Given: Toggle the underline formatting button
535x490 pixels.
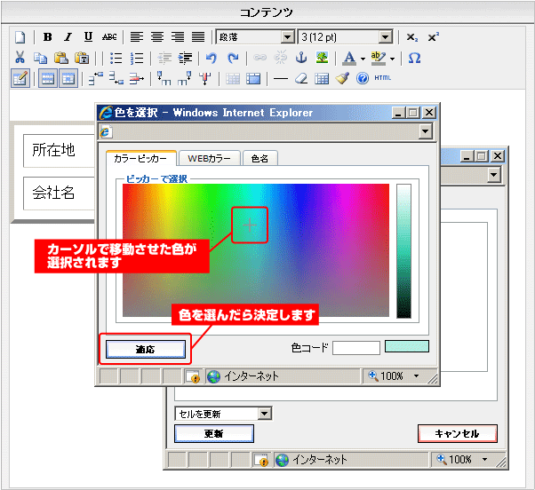Looking at the screenshot, I should pos(88,36).
